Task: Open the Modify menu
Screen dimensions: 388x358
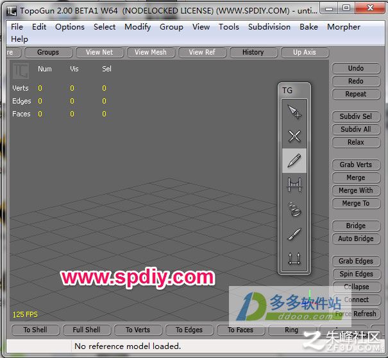Action: pyautogui.click(x=138, y=27)
